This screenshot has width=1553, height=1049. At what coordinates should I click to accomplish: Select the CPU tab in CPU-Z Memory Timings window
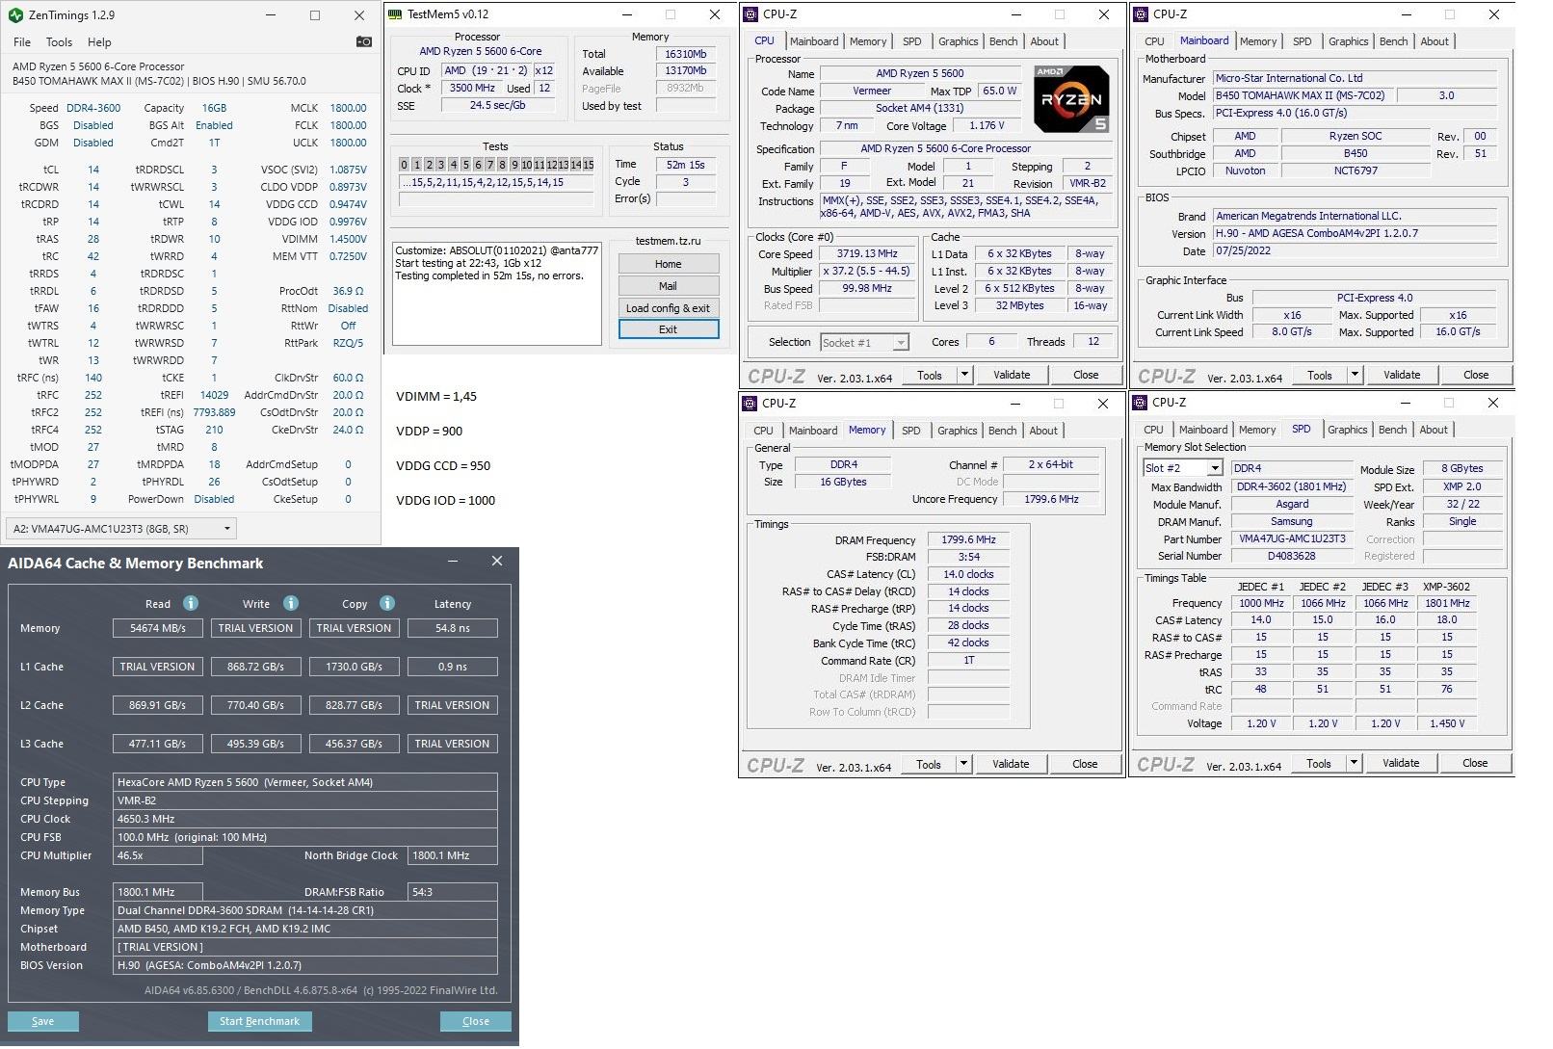point(763,431)
